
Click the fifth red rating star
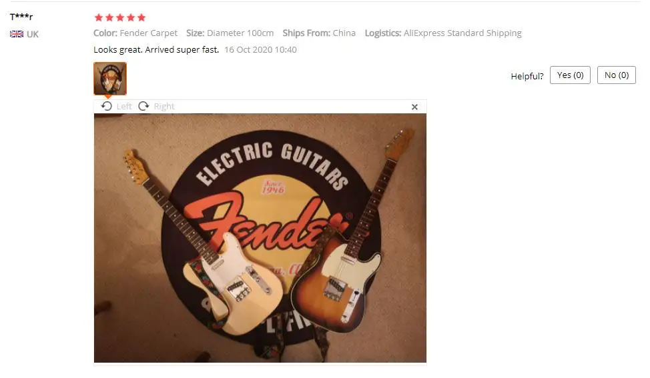point(141,17)
